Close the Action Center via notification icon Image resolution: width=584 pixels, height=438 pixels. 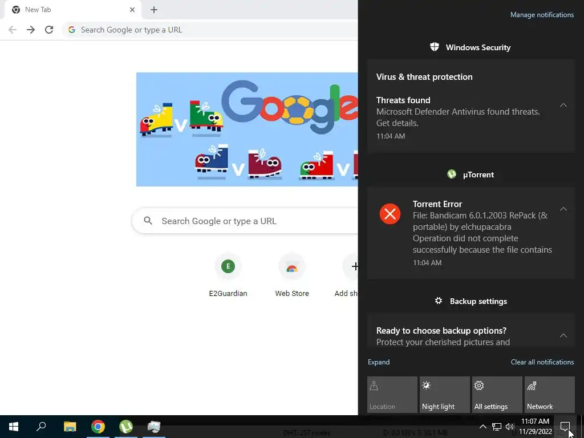click(565, 427)
